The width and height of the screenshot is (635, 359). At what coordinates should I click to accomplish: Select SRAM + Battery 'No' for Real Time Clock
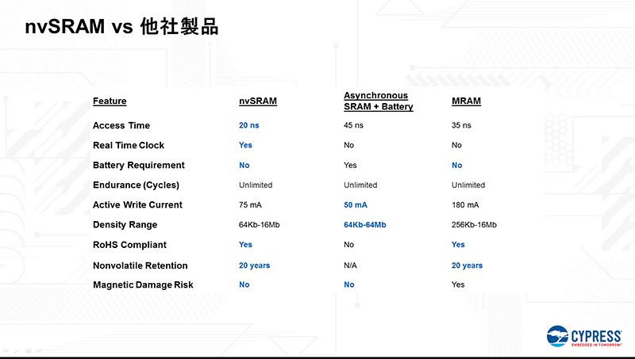pyautogui.click(x=348, y=145)
